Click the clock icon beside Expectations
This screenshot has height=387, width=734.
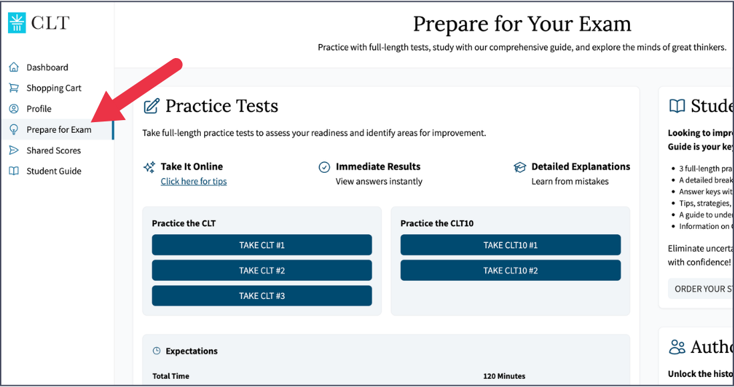click(157, 351)
